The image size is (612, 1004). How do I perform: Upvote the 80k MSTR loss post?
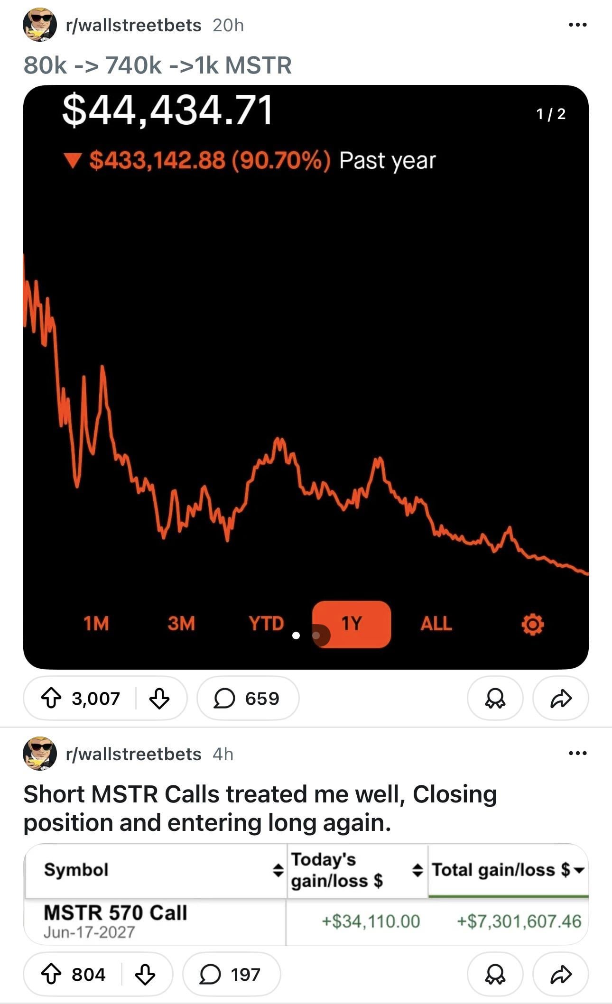pos(51,698)
